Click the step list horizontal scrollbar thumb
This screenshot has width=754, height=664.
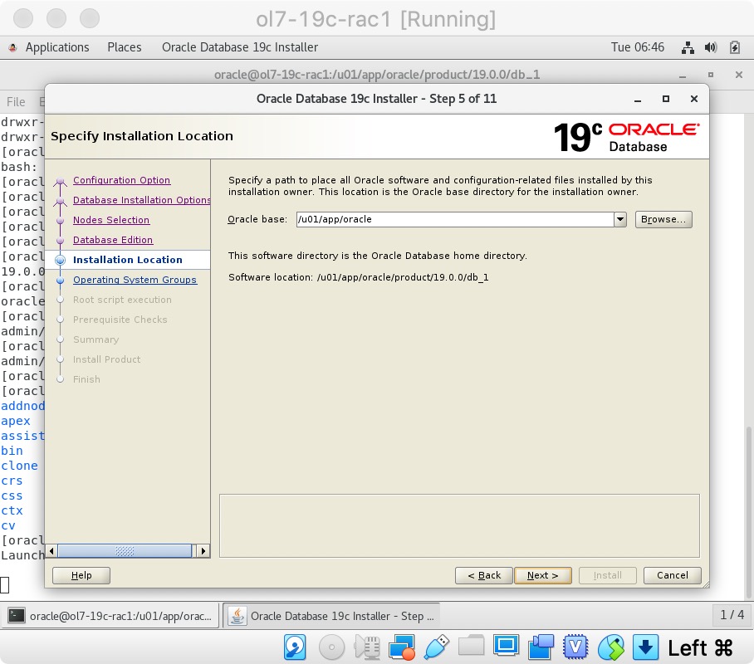pyautogui.click(x=125, y=551)
